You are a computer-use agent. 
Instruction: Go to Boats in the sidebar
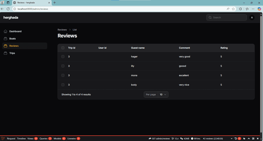pos(13,39)
